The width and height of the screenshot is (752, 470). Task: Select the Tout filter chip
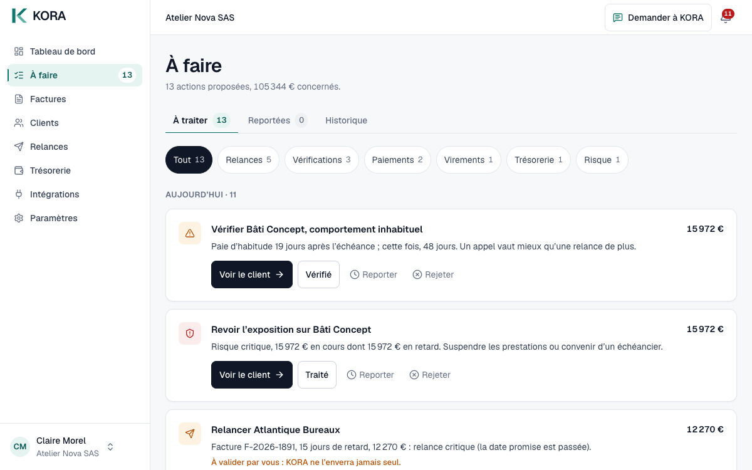tap(189, 160)
